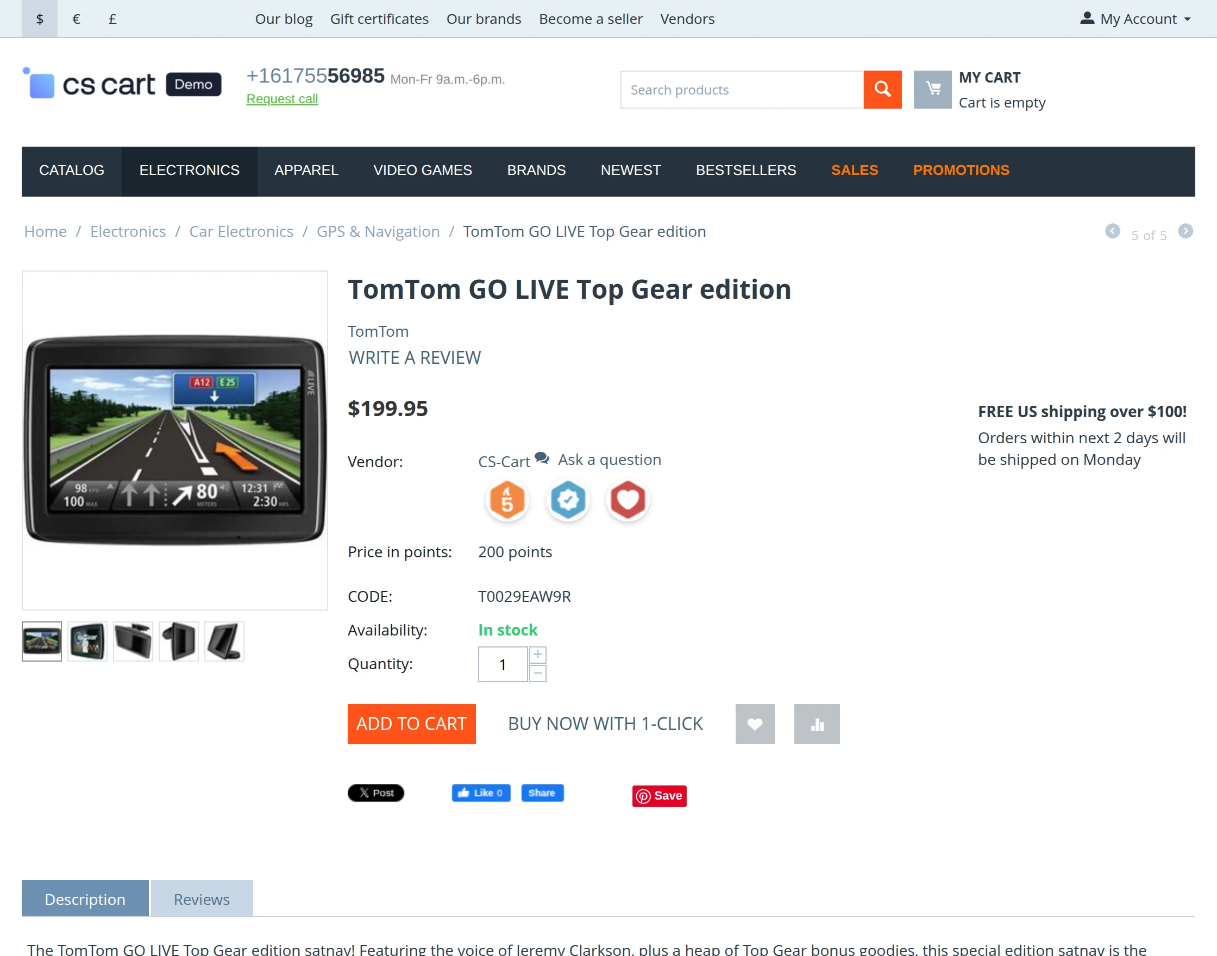This screenshot has height=956, width=1217.
Task: Increase quantity with plus stepper
Action: tap(537, 655)
